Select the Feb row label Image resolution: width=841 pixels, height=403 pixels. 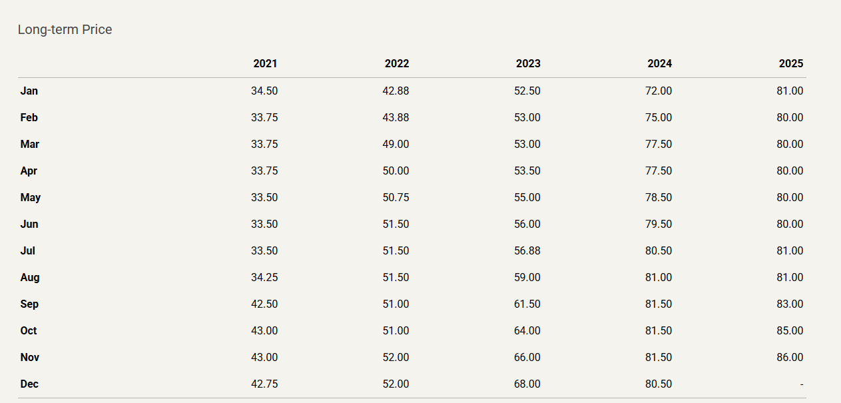29,117
